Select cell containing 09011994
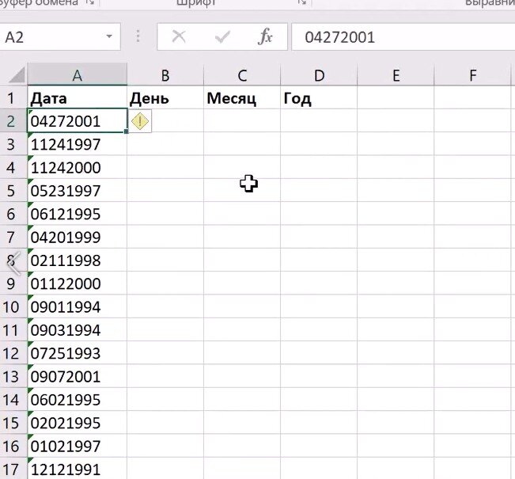Screen dimensions: 515x479 [x=78, y=306]
